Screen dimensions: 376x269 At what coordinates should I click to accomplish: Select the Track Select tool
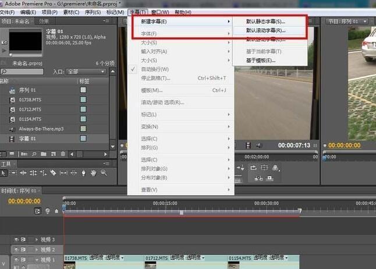(x=13, y=173)
